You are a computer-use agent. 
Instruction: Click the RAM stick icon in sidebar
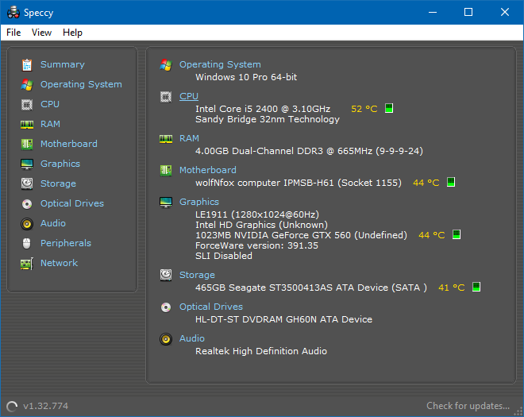[27, 125]
